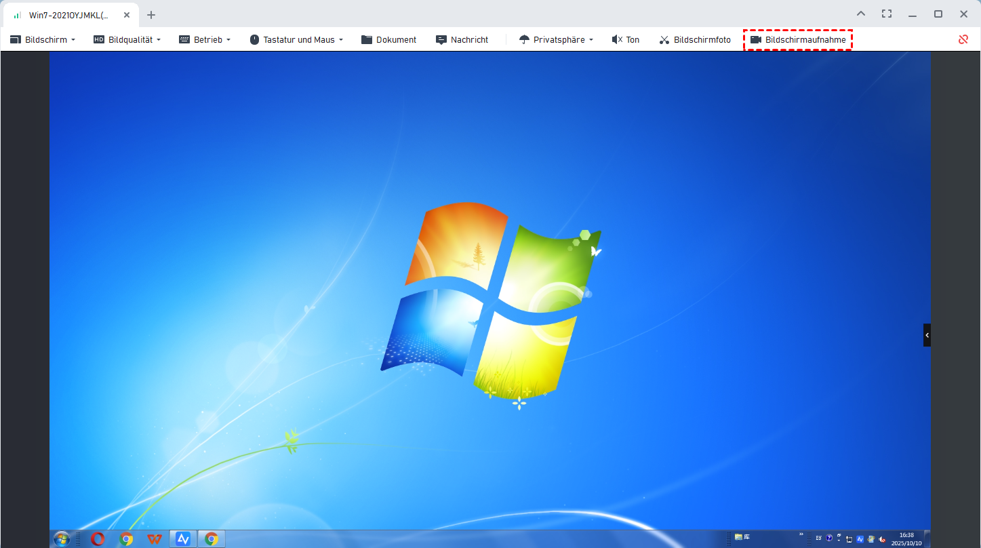
Task: Select the Win7-2021OYJMKL session tab
Action: [x=68, y=15]
